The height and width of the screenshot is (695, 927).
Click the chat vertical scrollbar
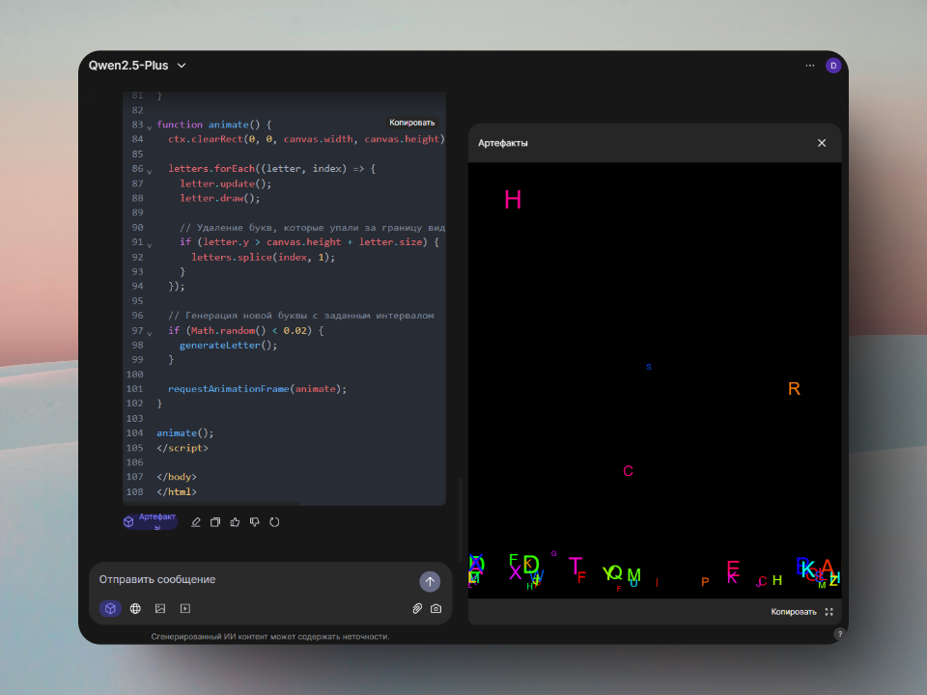click(461, 519)
